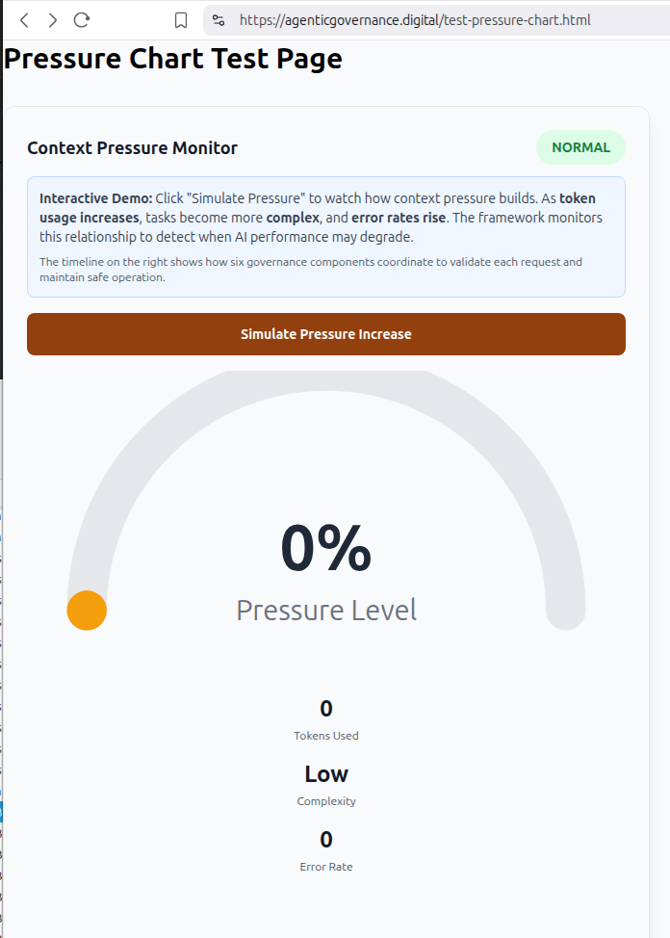Click the Low complexity value
Viewport: 670px width, 938px height.
[x=326, y=774]
